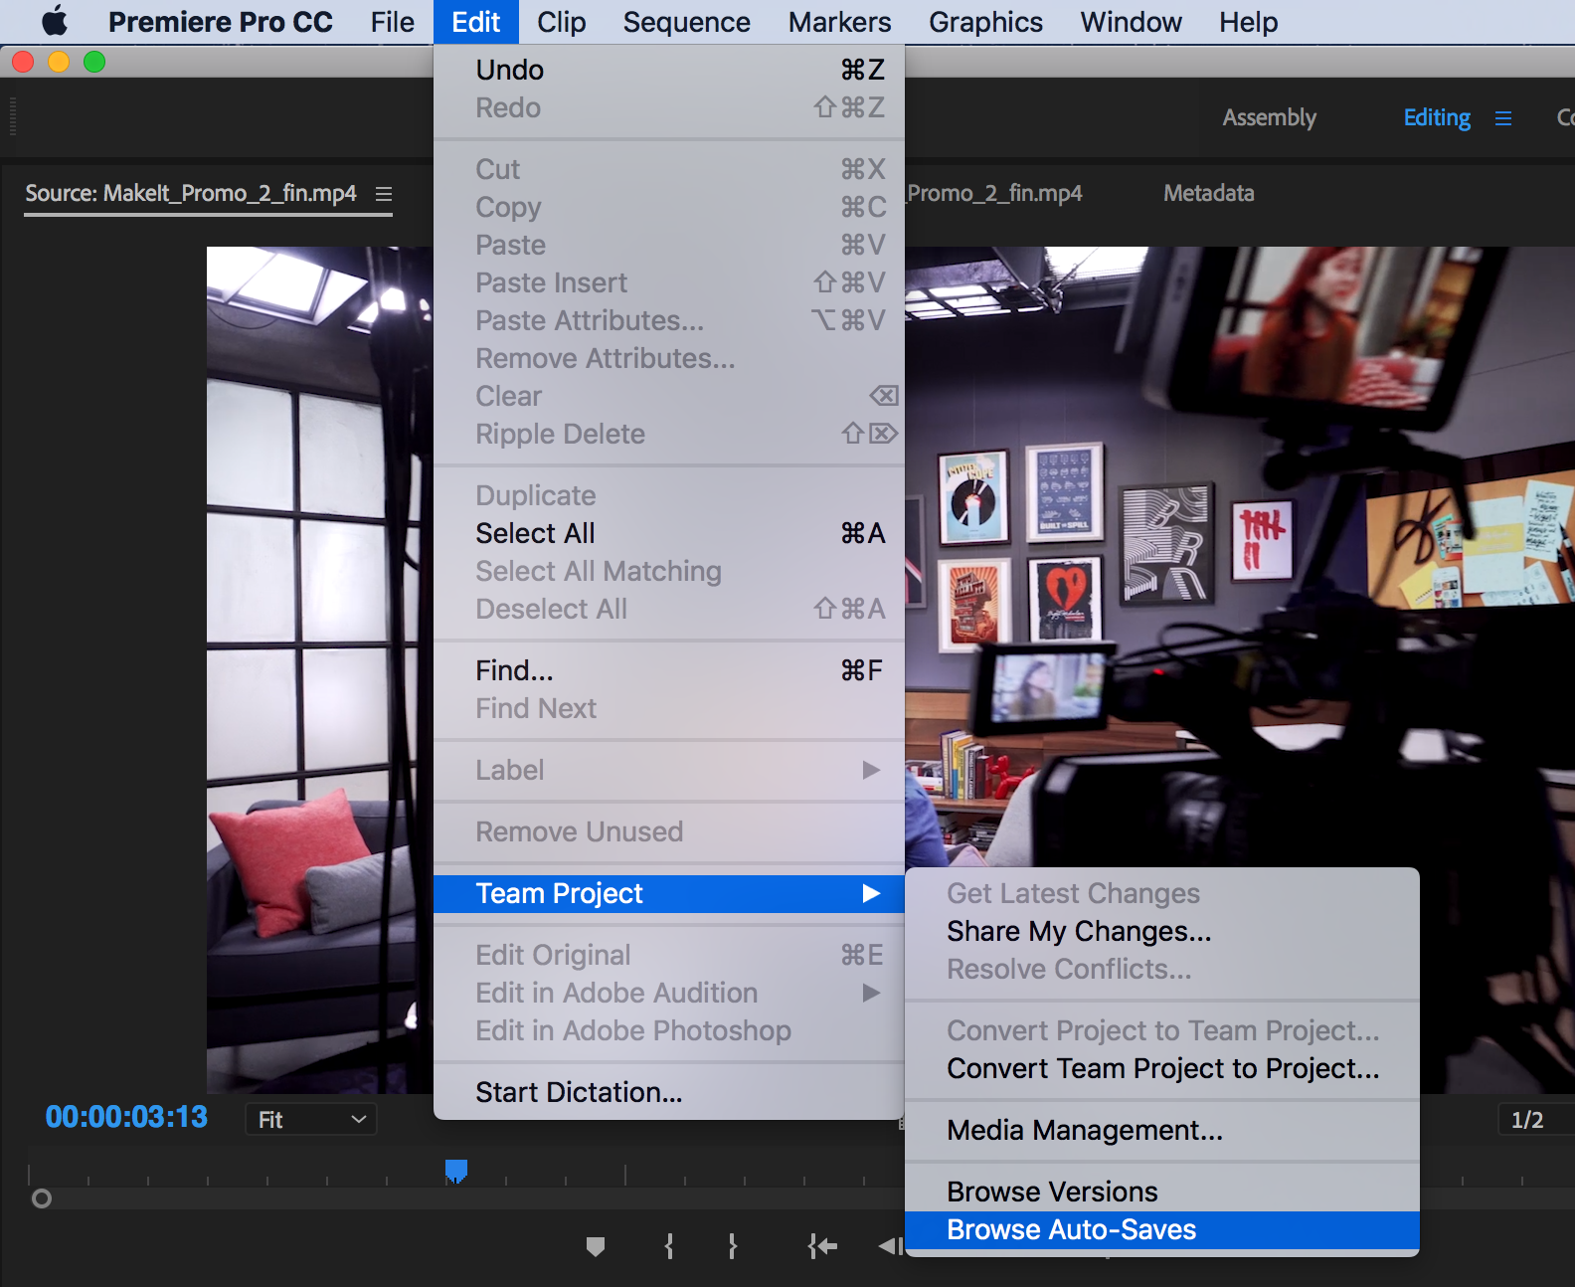Choose Ripple Delete
Screen dimensions: 1575x1287
(669, 434)
